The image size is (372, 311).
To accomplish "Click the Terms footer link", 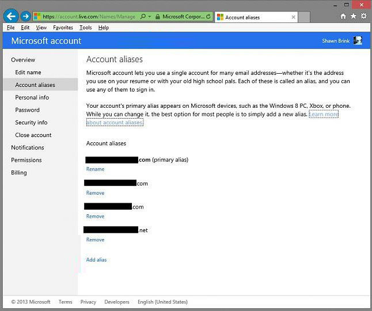I will (x=66, y=302).
